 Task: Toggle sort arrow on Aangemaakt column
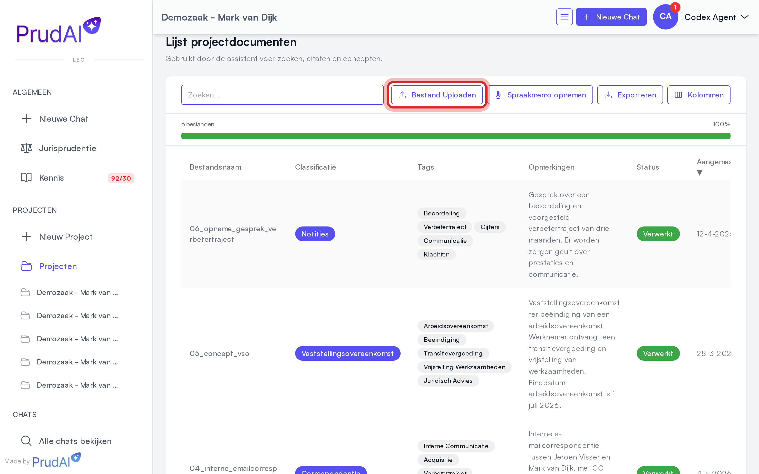pos(699,173)
